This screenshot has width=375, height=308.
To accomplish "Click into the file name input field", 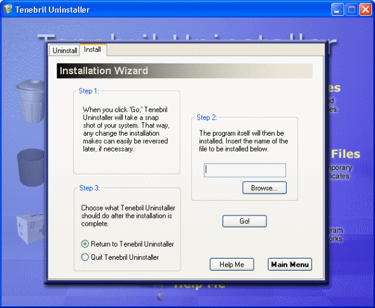I will [x=245, y=170].
